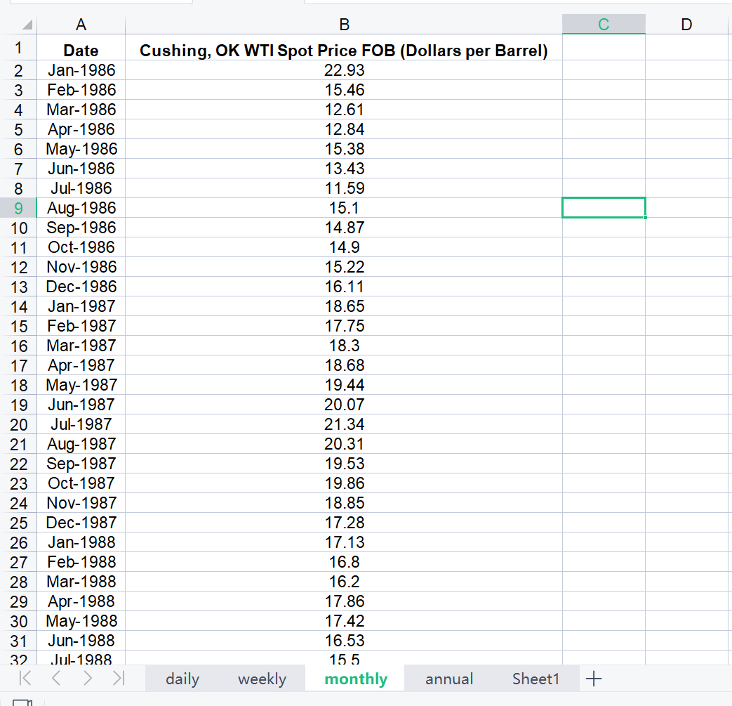Open the Sheet1 tab

point(535,679)
